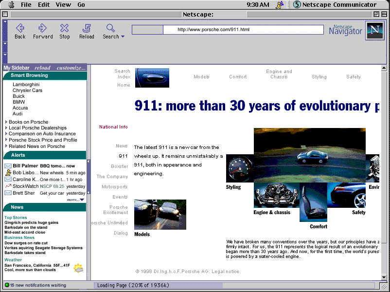The image size is (390, 292).
Task: Click the envelope icon beside Caroline K
Action: click(x=8, y=179)
